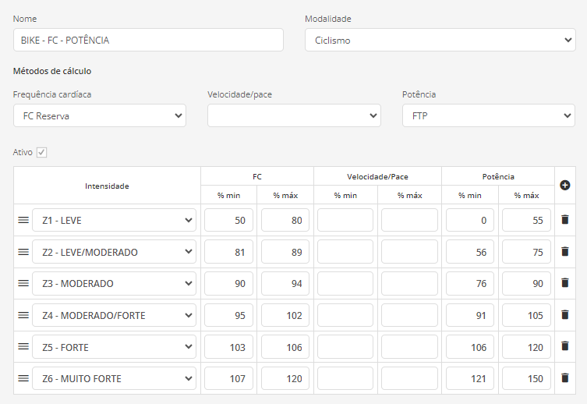This screenshot has height=404, width=587.
Task: Remove the Z3 - MODERADO row
Action: click(565, 283)
